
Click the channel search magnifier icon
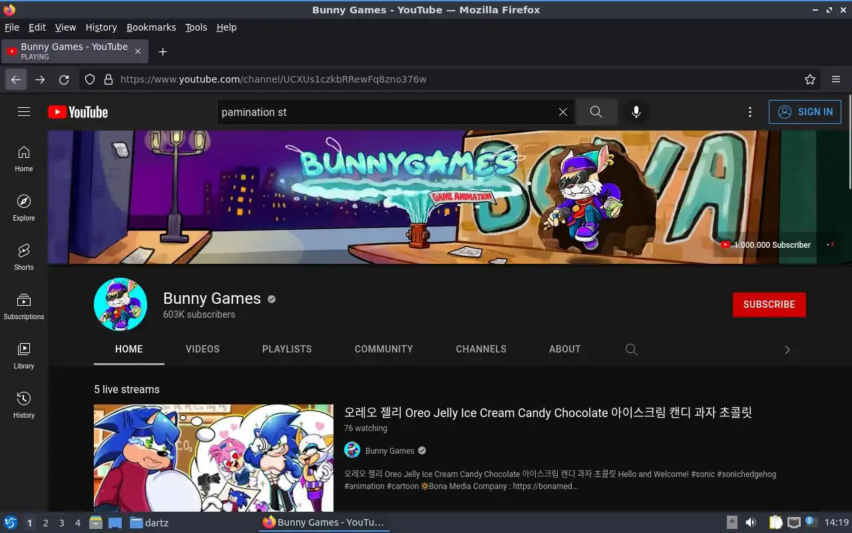click(632, 349)
